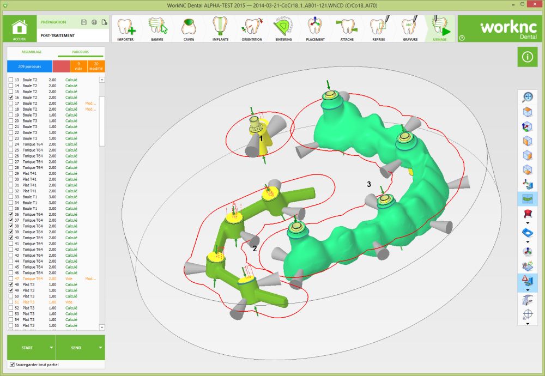
Task: Switch to the Parcours tab
Action: [80, 52]
